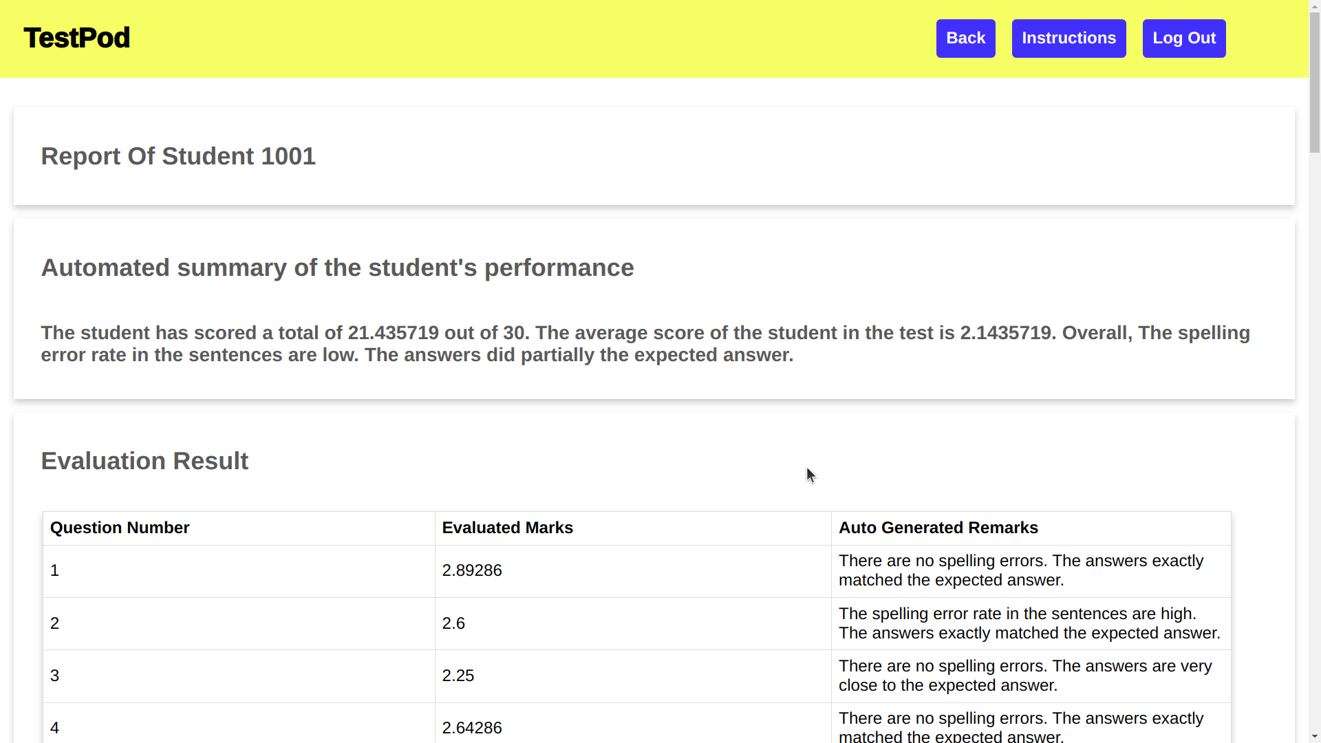This screenshot has width=1321, height=743.
Task: Click the Evaluation Result heading
Action: point(144,461)
